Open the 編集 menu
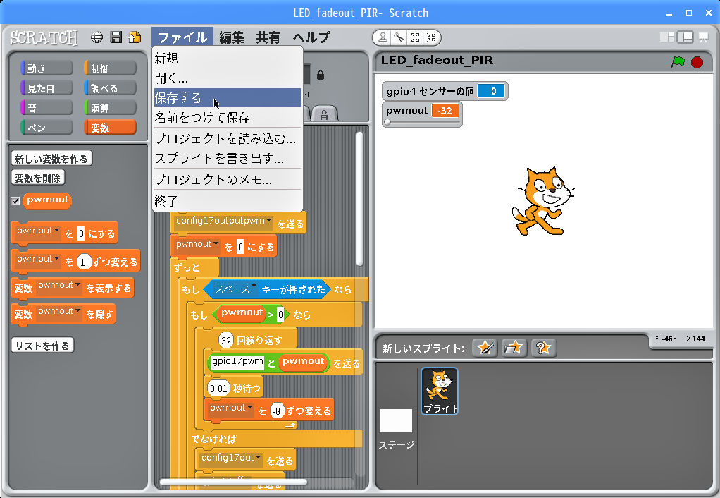Viewport: 720px width, 498px height. coord(231,37)
